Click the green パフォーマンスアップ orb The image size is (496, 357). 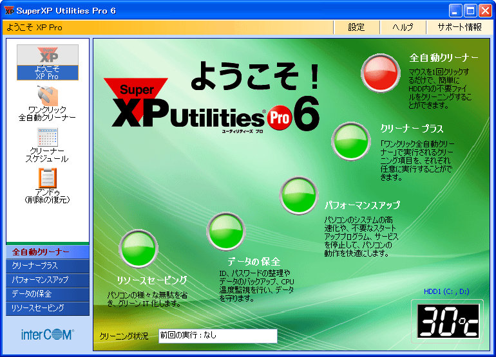pyautogui.click(x=299, y=196)
